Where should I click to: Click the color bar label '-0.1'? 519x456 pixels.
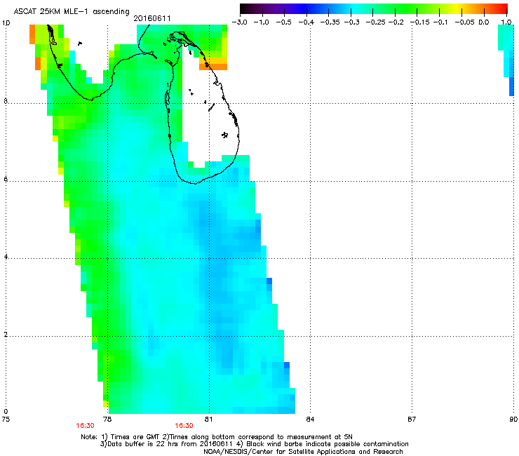pyautogui.click(x=440, y=22)
